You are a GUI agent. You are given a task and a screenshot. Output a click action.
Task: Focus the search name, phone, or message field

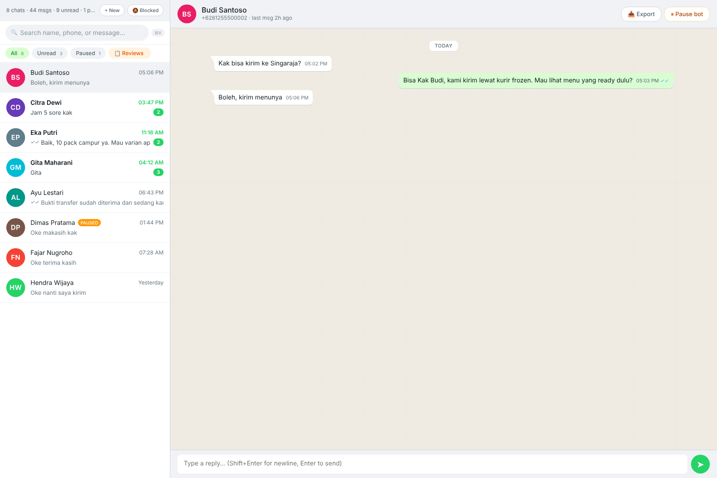point(77,33)
